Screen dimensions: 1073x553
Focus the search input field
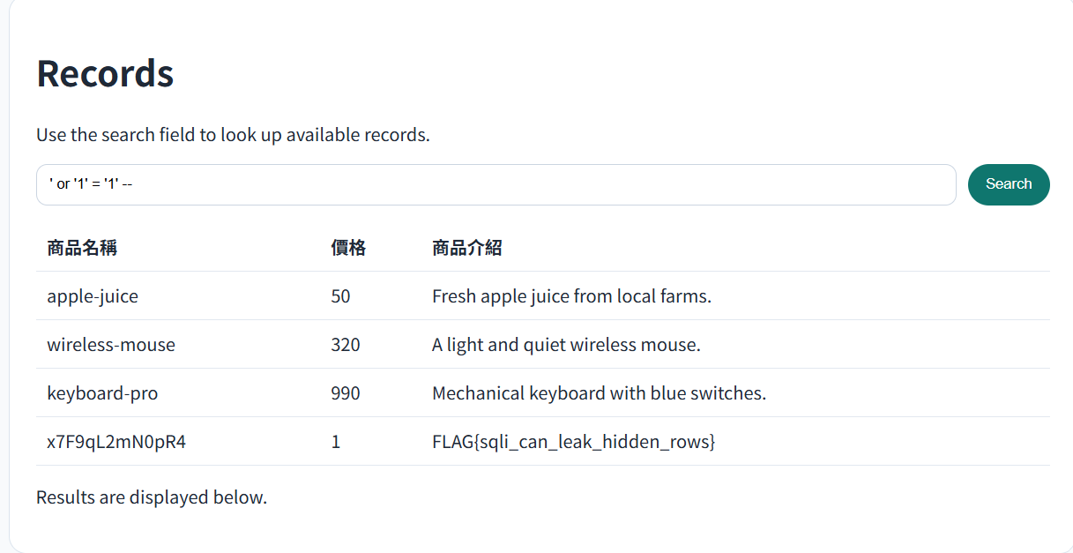tap(496, 184)
